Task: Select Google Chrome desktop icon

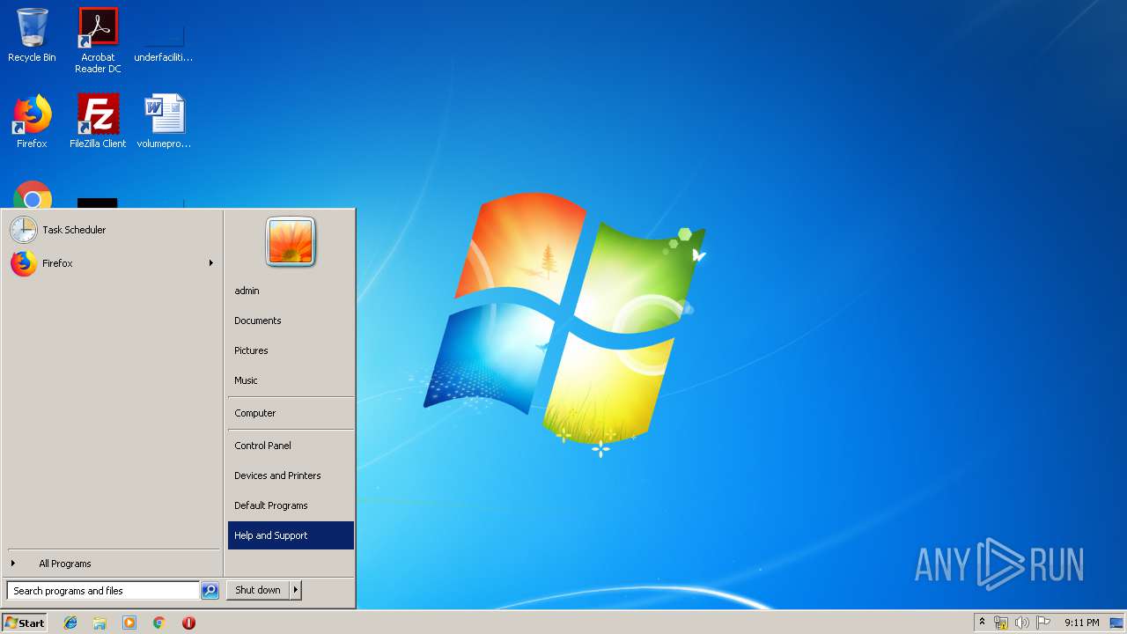Action: (x=33, y=195)
